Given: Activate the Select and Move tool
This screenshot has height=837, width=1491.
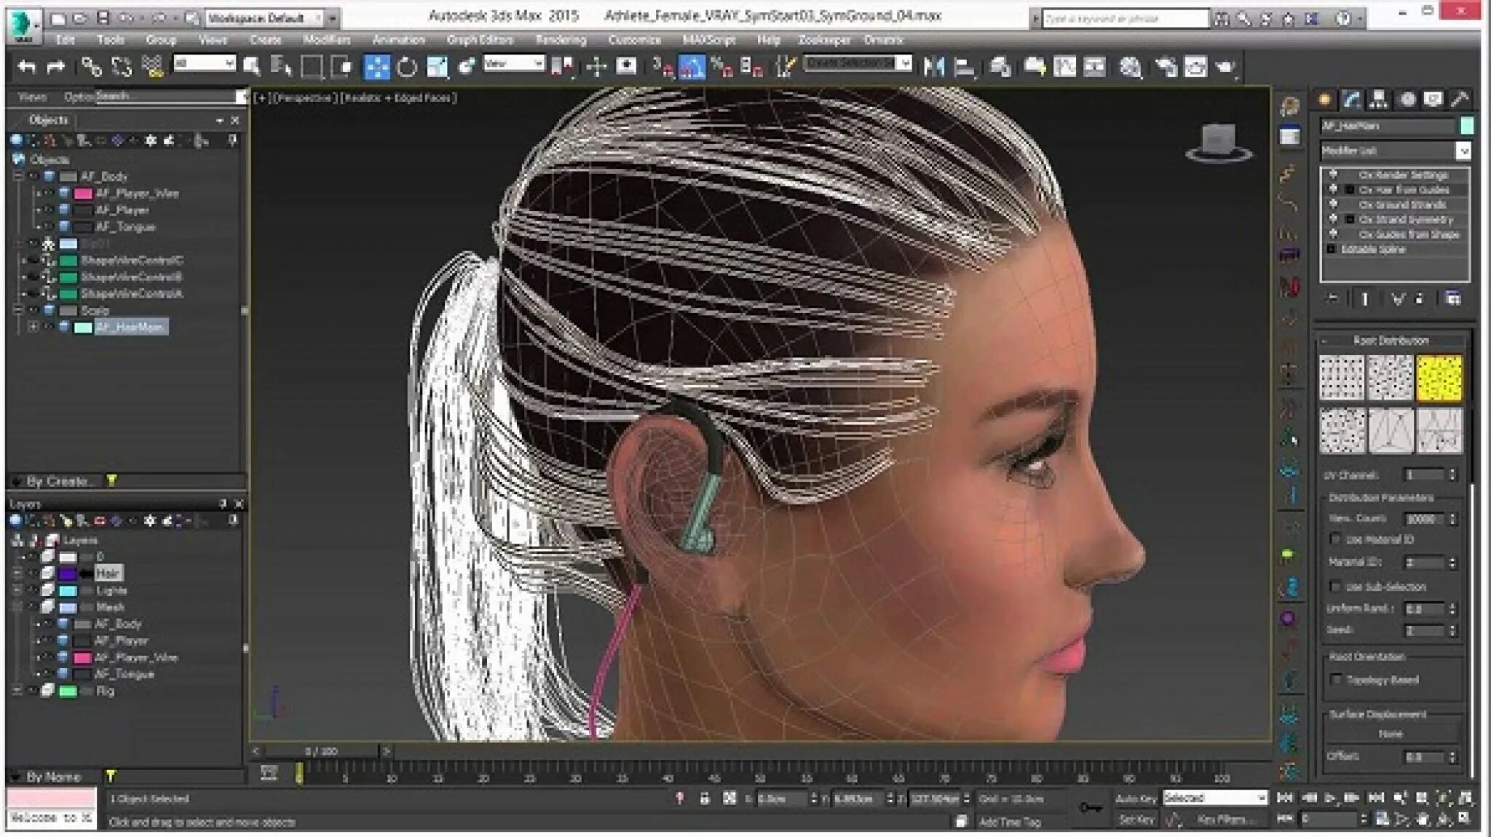Looking at the screenshot, I should tap(377, 68).
